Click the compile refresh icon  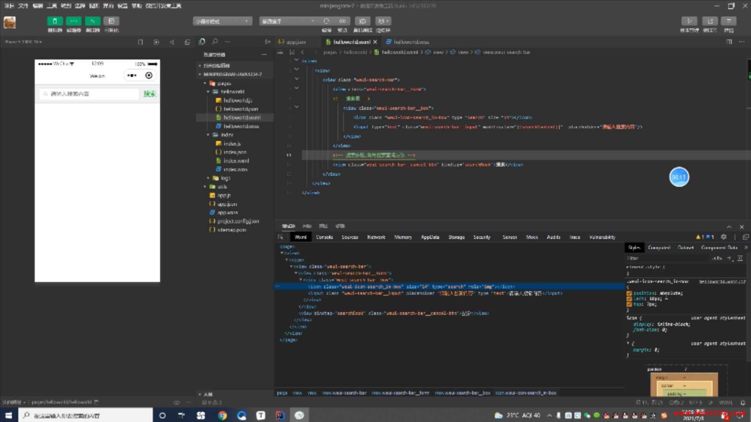click(x=326, y=21)
